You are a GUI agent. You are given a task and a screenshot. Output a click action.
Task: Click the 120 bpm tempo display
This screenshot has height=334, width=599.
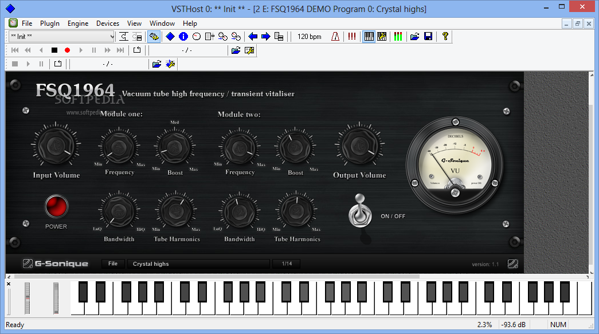click(309, 37)
